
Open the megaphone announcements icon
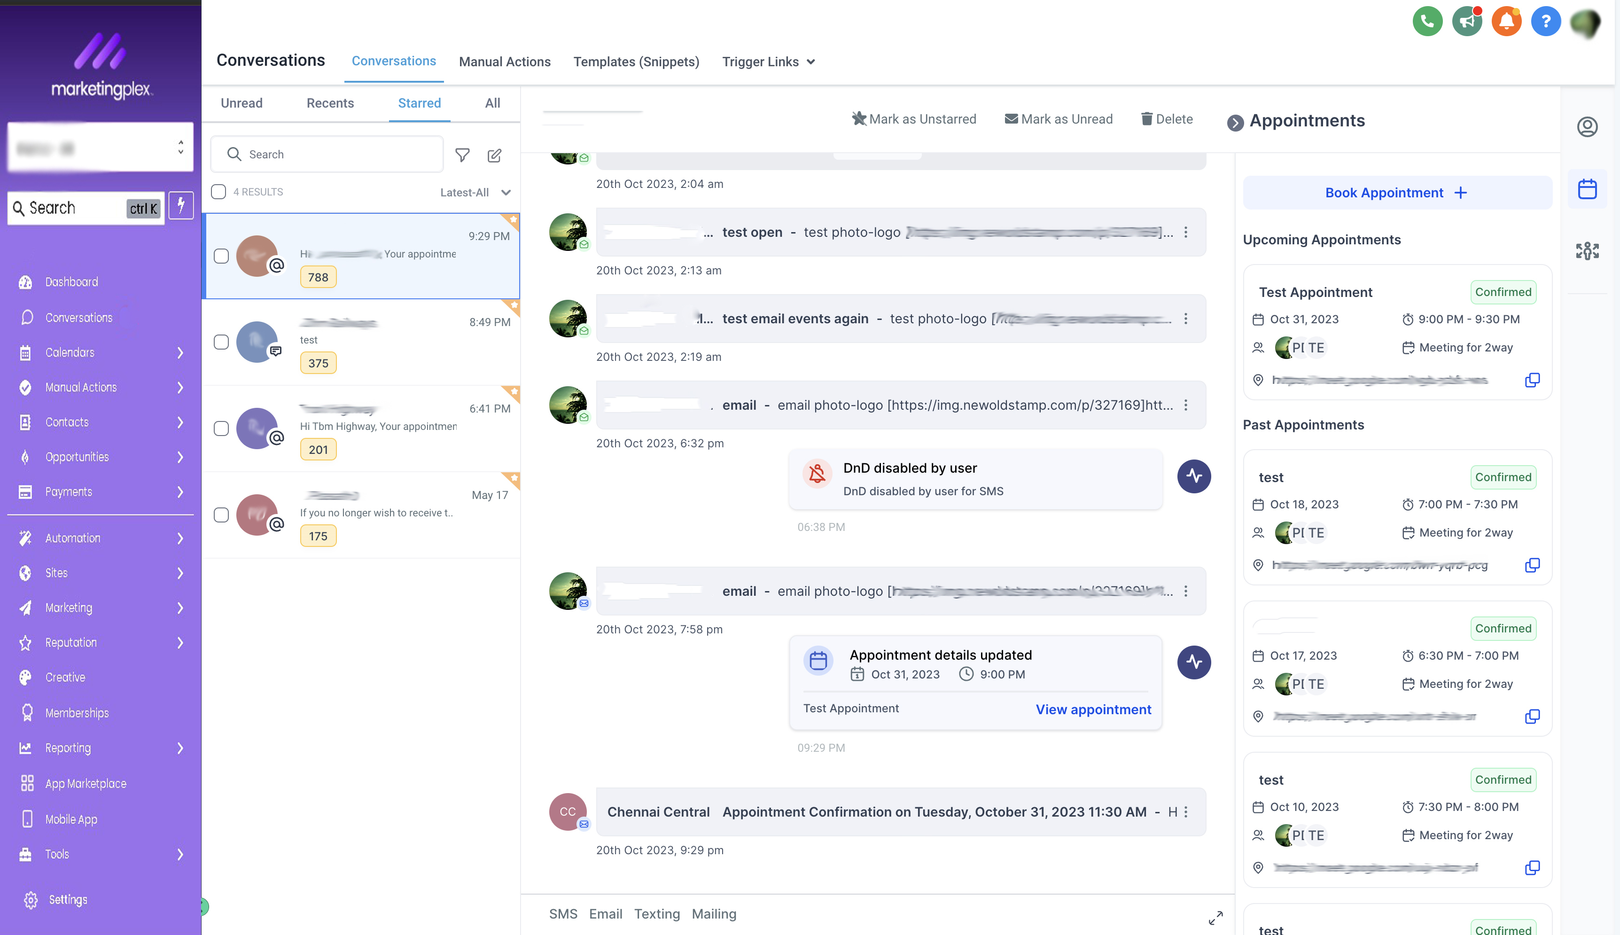click(x=1466, y=22)
